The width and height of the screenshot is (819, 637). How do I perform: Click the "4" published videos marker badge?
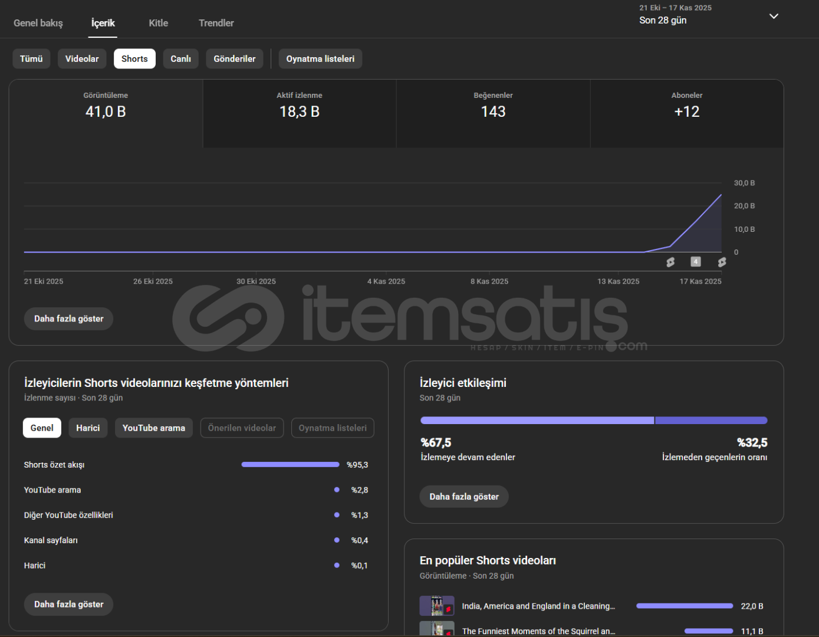click(x=696, y=261)
